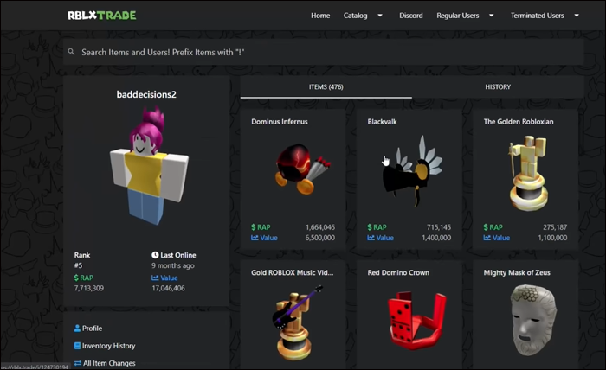The width and height of the screenshot is (606, 370).
Task: Open the Home nav link
Action: (x=320, y=16)
